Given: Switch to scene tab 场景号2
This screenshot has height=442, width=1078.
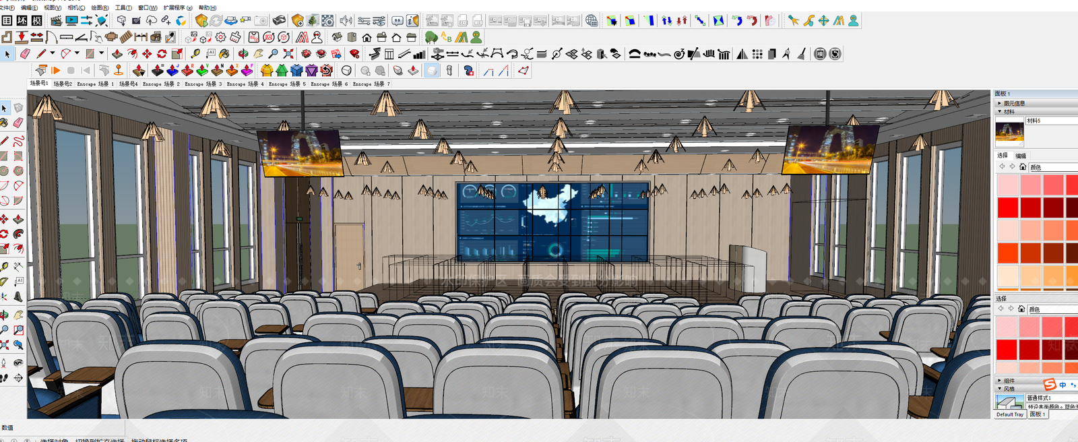Looking at the screenshot, I should click(63, 84).
